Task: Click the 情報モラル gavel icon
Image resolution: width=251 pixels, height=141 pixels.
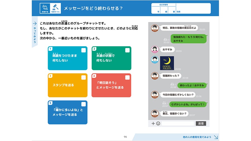Action: click(55, 8)
